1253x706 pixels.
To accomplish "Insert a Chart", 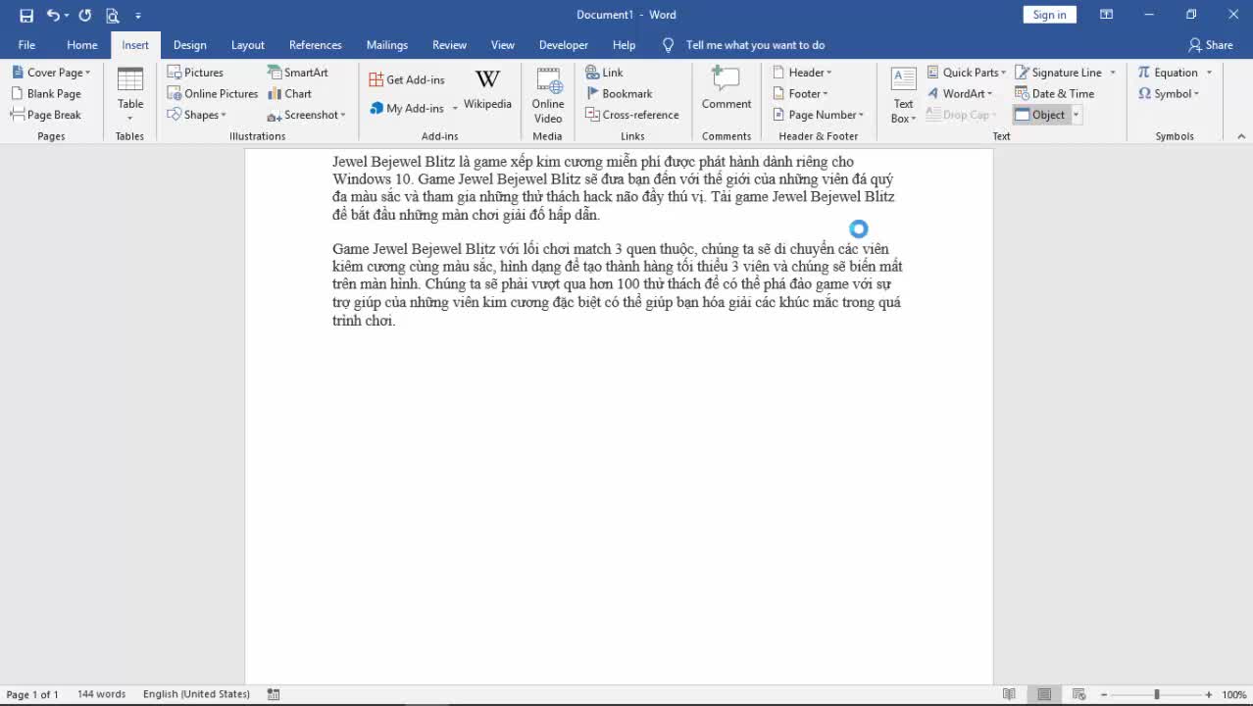I will tap(290, 93).
